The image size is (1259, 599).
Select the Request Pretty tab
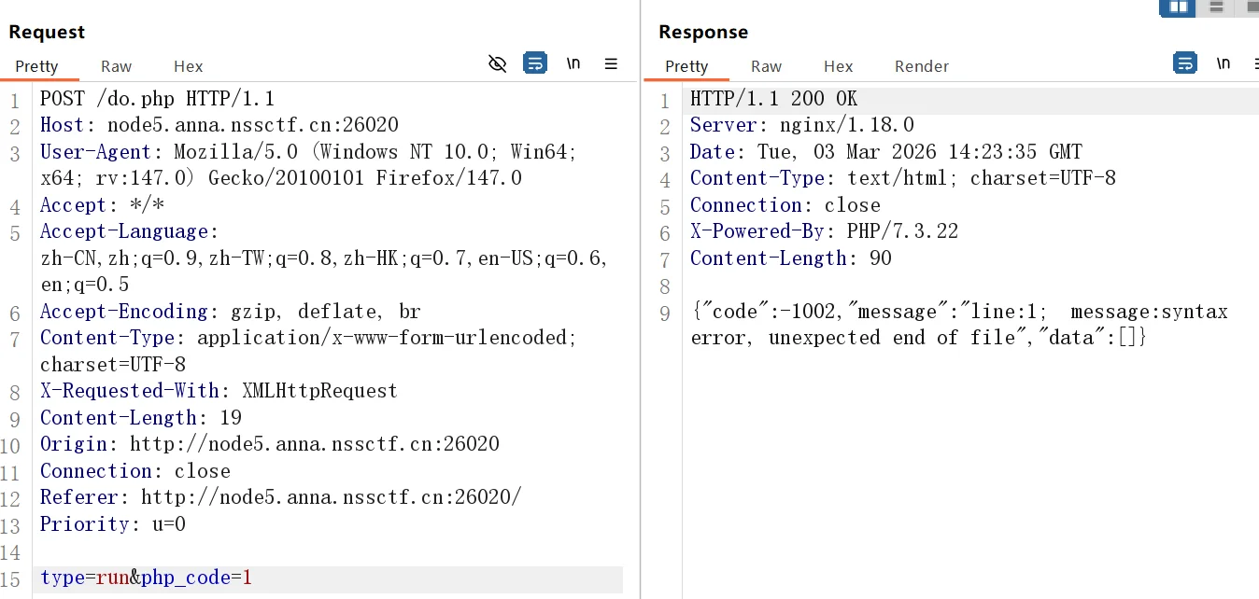coord(36,66)
